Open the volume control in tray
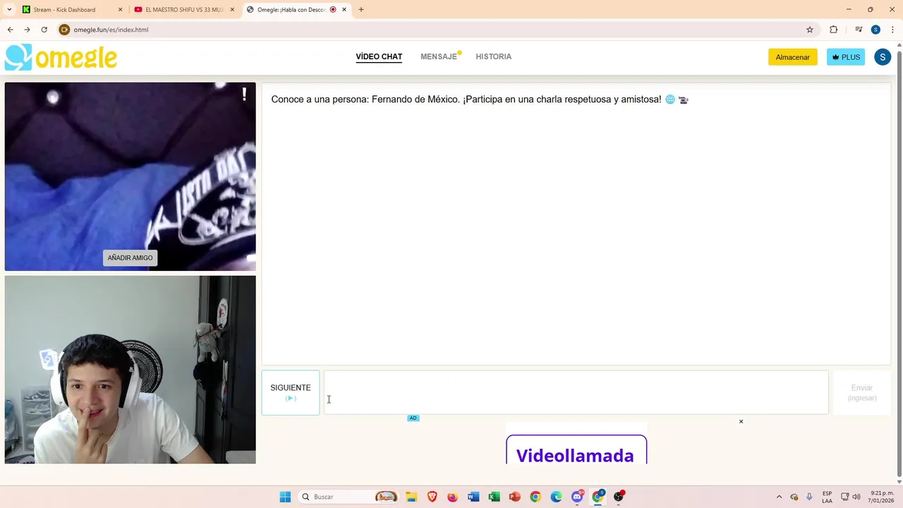 (x=856, y=497)
